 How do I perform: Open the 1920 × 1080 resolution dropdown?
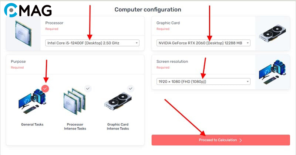coord(203,82)
